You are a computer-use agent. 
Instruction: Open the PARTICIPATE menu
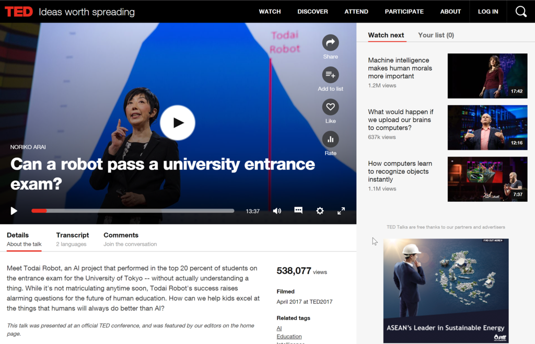click(404, 12)
